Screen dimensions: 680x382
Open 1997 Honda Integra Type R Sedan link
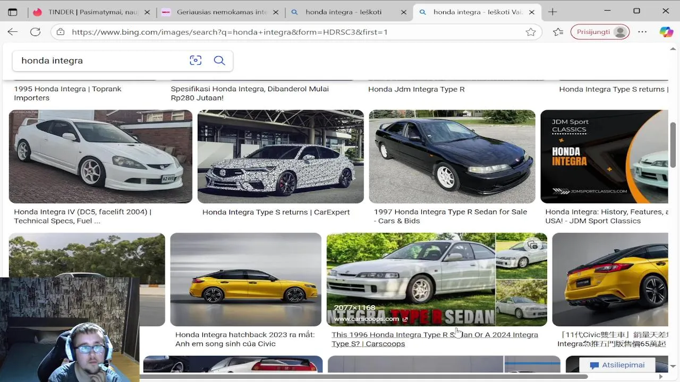coord(450,216)
